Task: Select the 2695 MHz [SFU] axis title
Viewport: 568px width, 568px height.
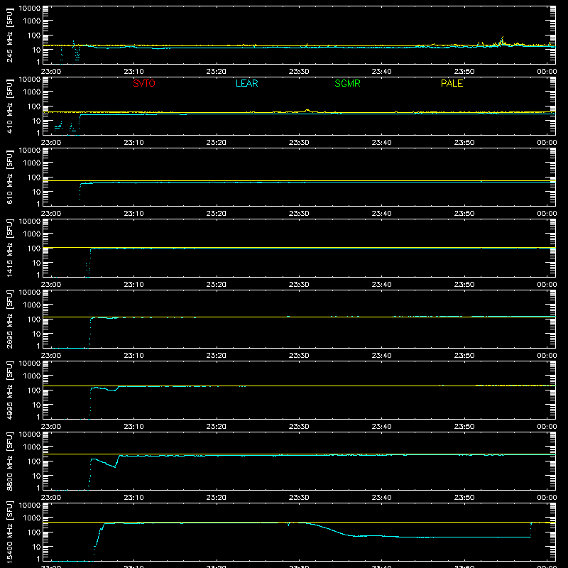Action: 9,319
